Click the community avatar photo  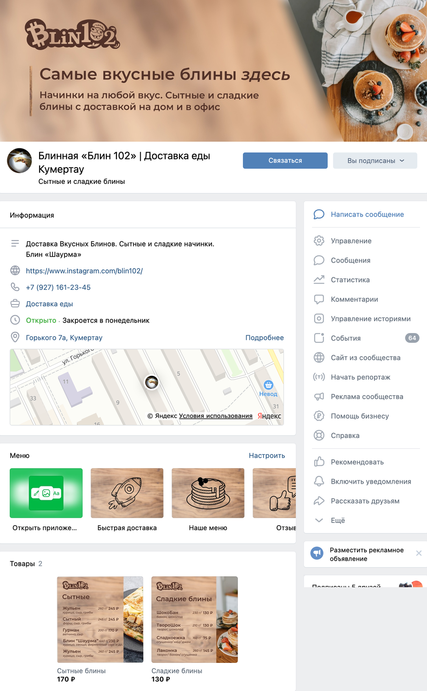(x=19, y=161)
